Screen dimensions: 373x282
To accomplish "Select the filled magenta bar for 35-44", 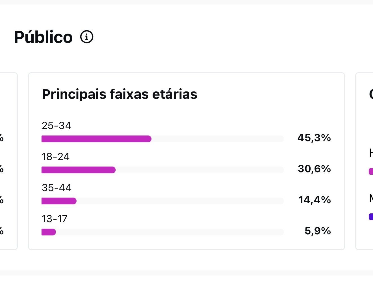I will 59,201.
